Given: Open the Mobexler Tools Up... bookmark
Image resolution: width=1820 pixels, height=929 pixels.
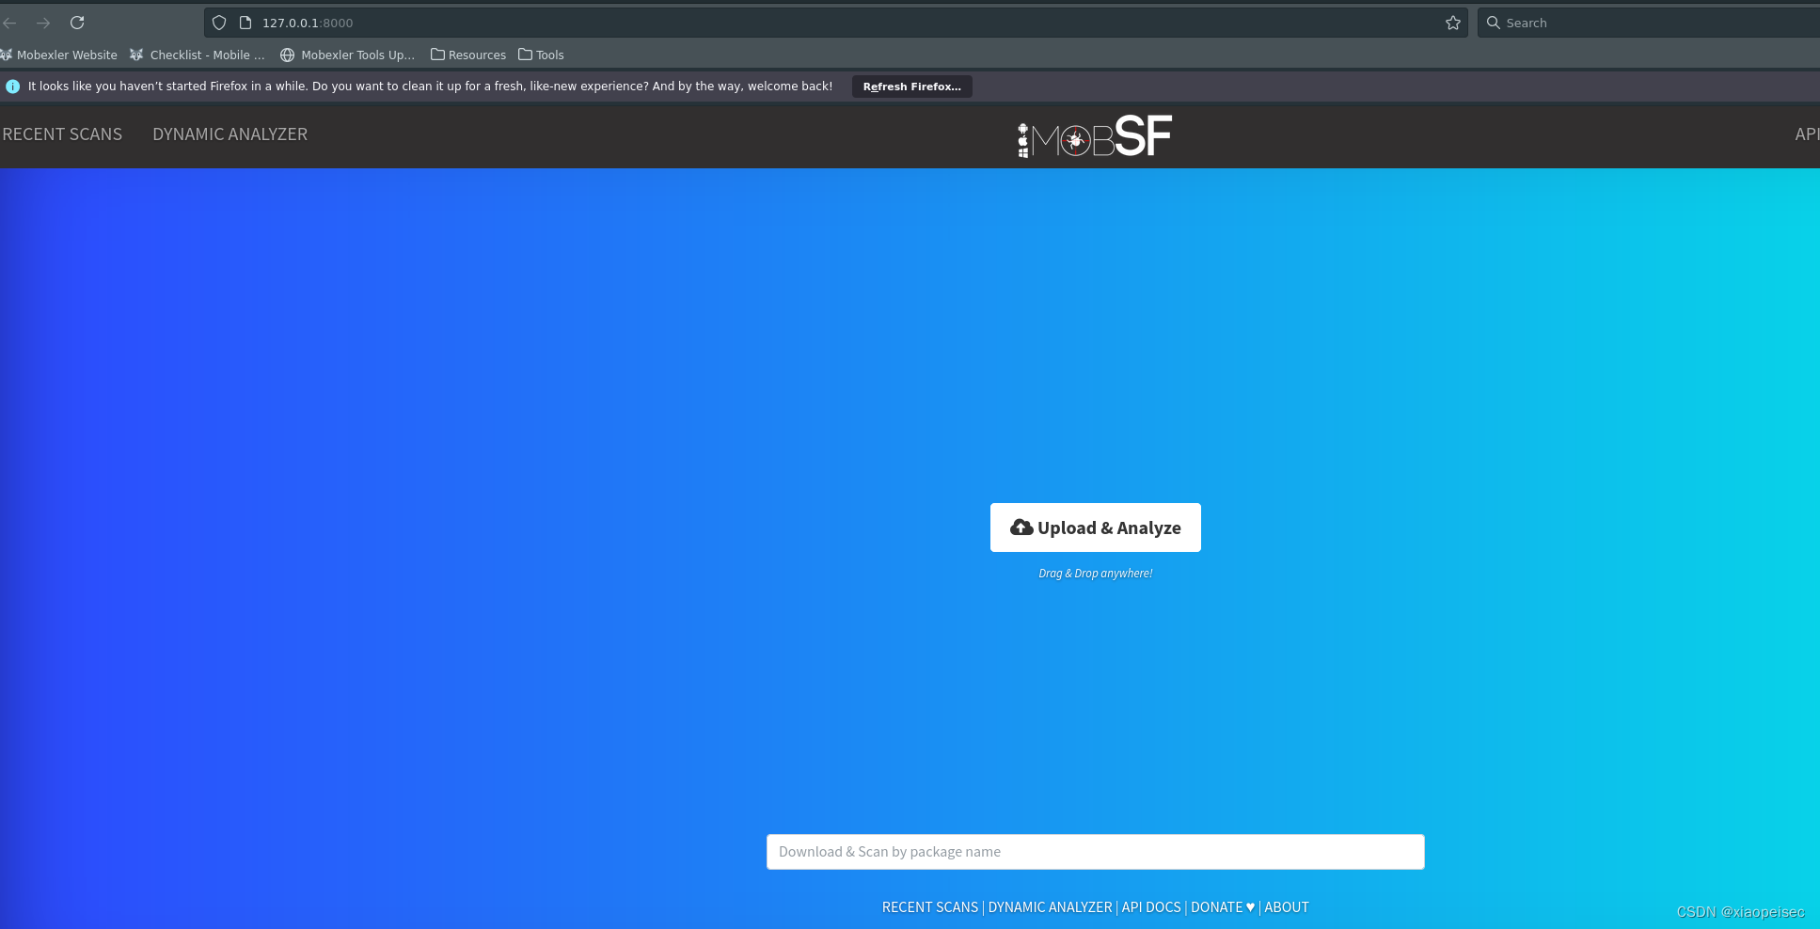Looking at the screenshot, I should pos(347,55).
